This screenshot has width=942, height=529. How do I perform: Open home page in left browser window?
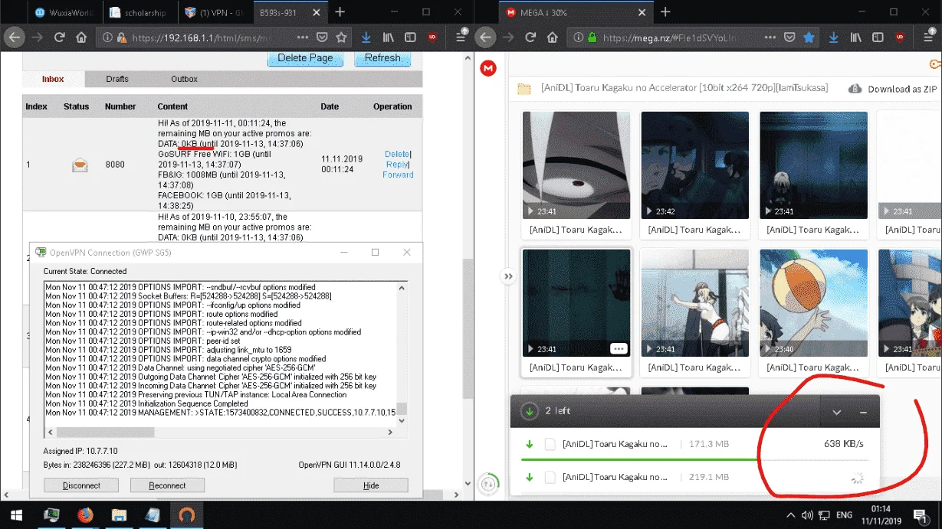pos(81,38)
